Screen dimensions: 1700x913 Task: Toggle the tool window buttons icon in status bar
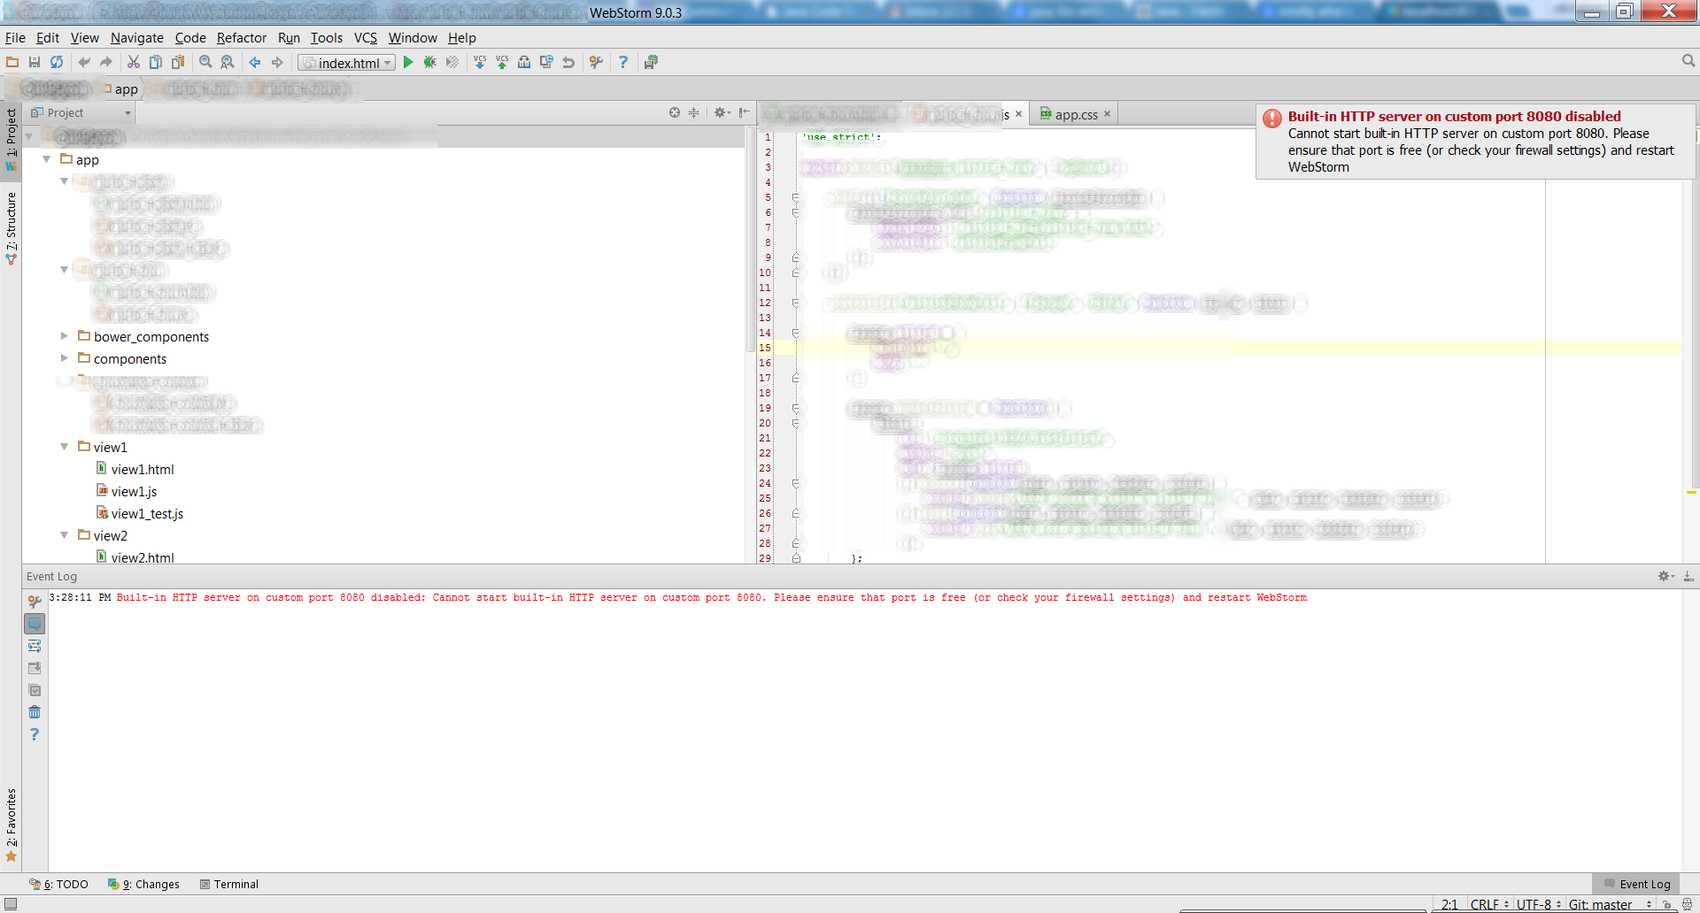11,903
